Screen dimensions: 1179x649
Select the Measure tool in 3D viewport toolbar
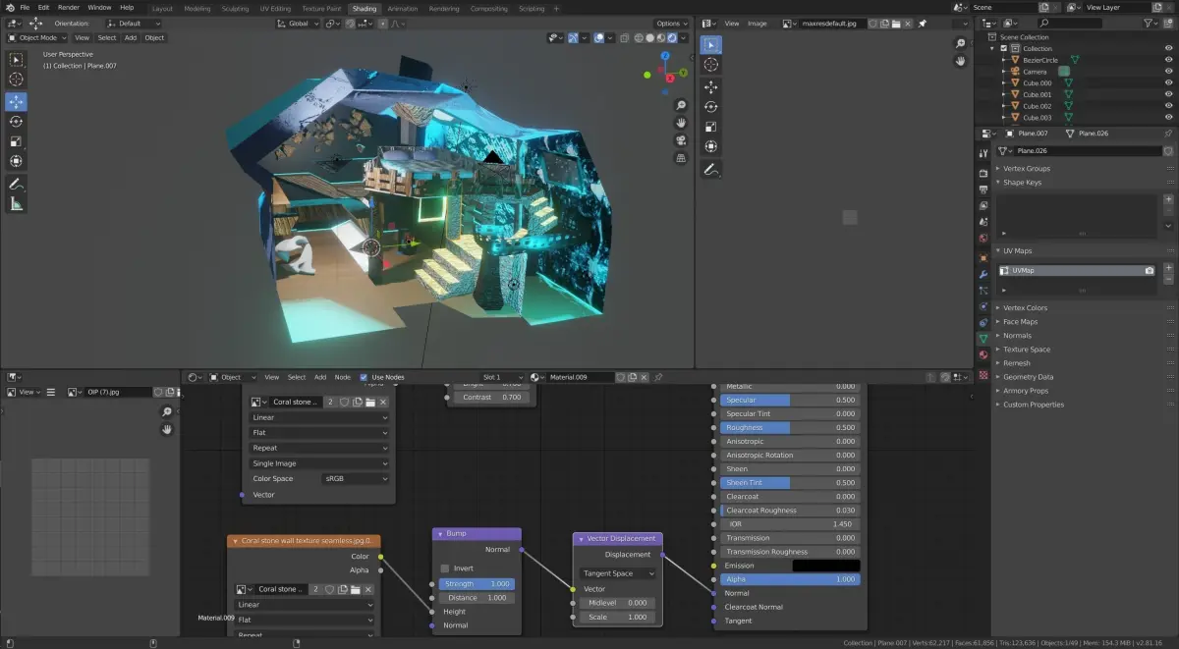tap(16, 204)
